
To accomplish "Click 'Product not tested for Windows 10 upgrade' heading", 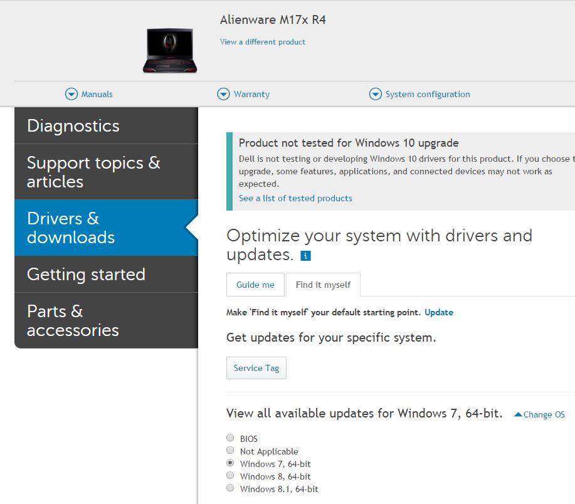I will [x=349, y=143].
